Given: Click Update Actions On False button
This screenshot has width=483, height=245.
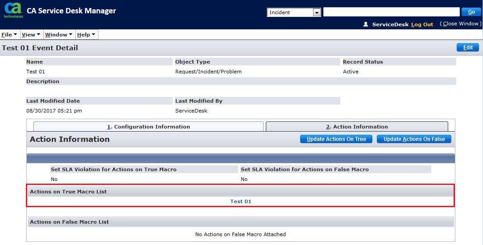Looking at the screenshot, I should (x=414, y=139).
